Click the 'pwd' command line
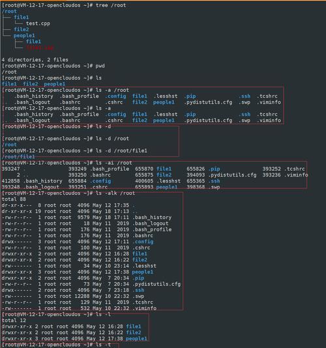The width and height of the screenshot is (326, 348). point(53,66)
